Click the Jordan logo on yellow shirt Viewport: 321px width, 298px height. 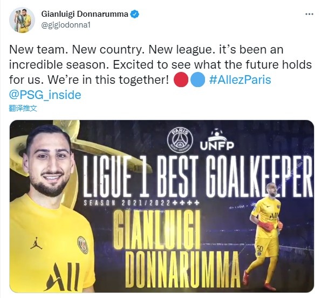(36, 243)
